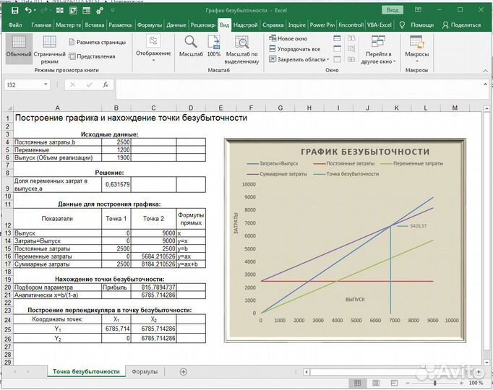Click the data label 5428,57 on chart
The height and width of the screenshot is (390, 493).
(x=418, y=226)
